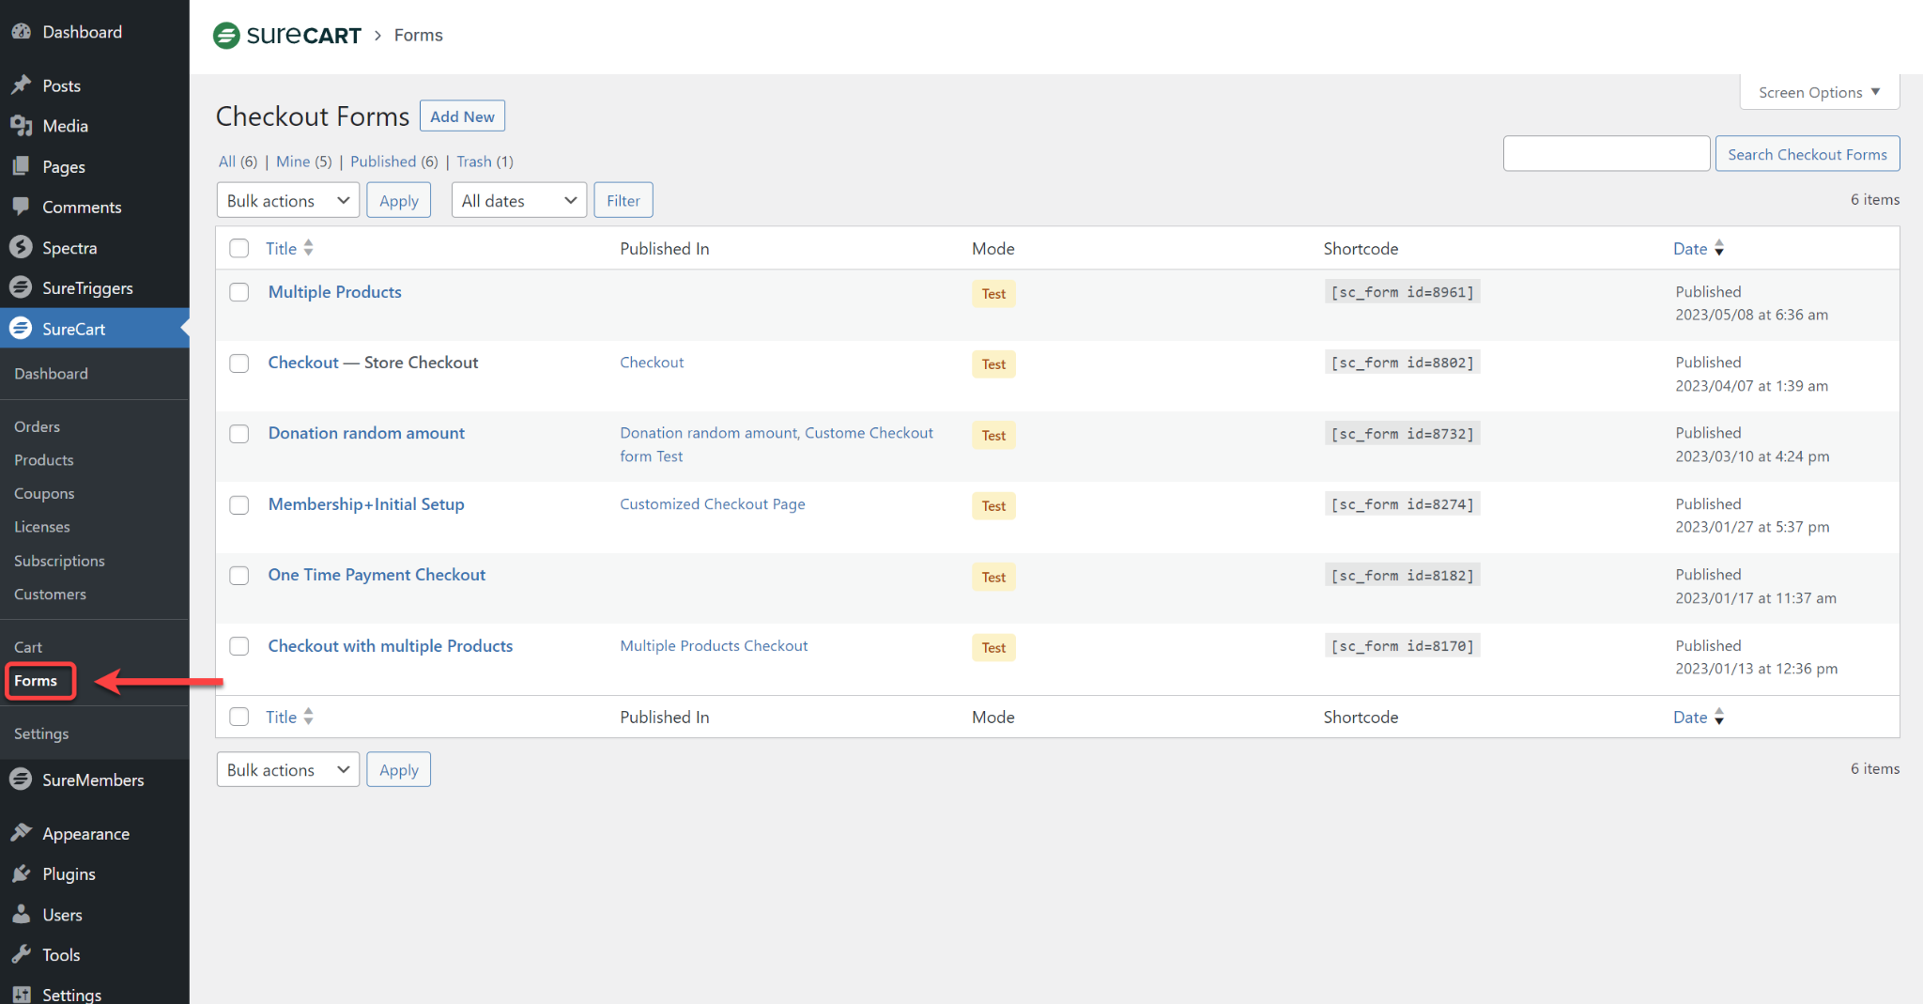This screenshot has width=1923, height=1004.
Task: Select all forms with top header checkbox
Action: point(239,248)
